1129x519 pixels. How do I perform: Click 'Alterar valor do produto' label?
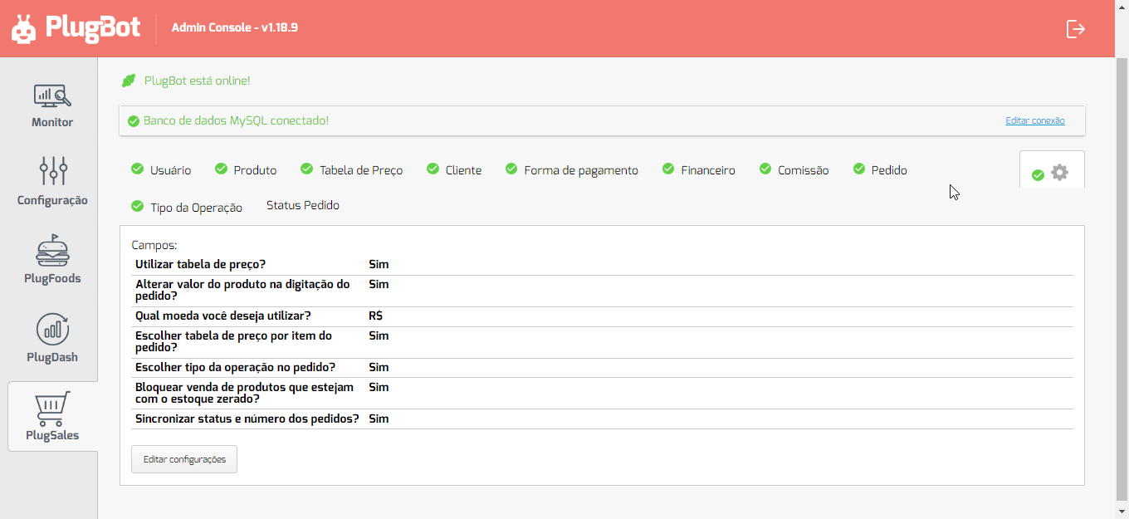point(242,291)
